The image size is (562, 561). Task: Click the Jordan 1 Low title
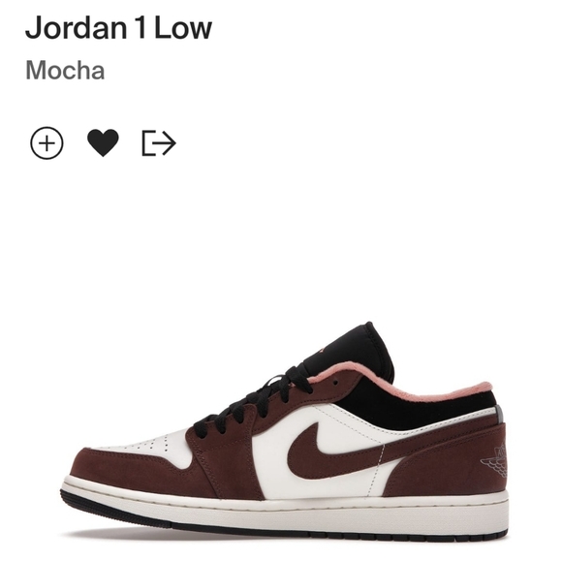(x=118, y=28)
